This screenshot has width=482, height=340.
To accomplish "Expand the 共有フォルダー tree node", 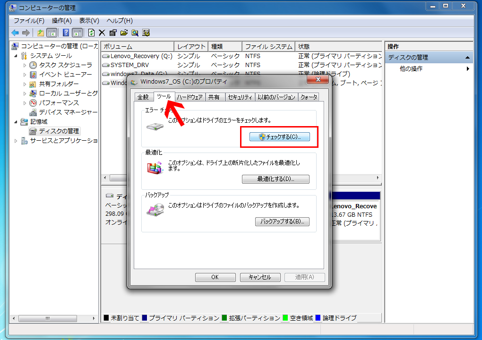I will click(x=25, y=84).
